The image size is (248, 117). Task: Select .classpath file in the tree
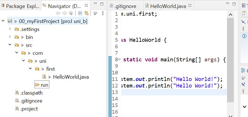click(x=31, y=93)
